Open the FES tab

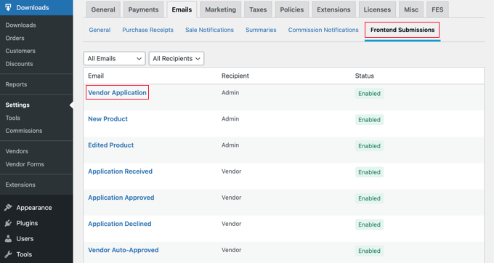coord(437,9)
